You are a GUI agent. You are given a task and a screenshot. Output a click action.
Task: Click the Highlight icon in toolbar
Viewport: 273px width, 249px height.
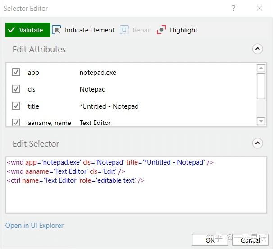(x=161, y=30)
